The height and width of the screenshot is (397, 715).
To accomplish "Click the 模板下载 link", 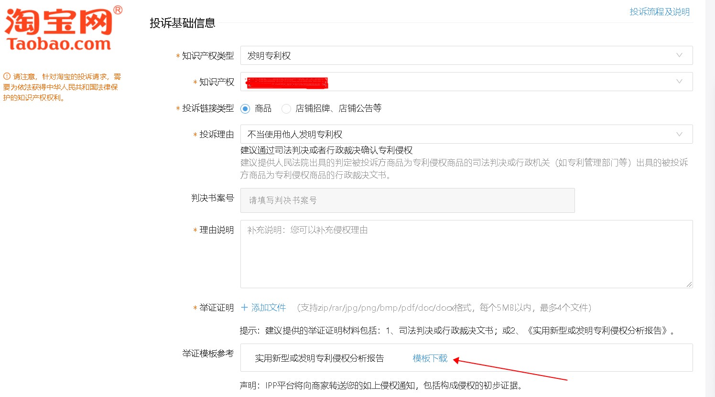I will (430, 358).
